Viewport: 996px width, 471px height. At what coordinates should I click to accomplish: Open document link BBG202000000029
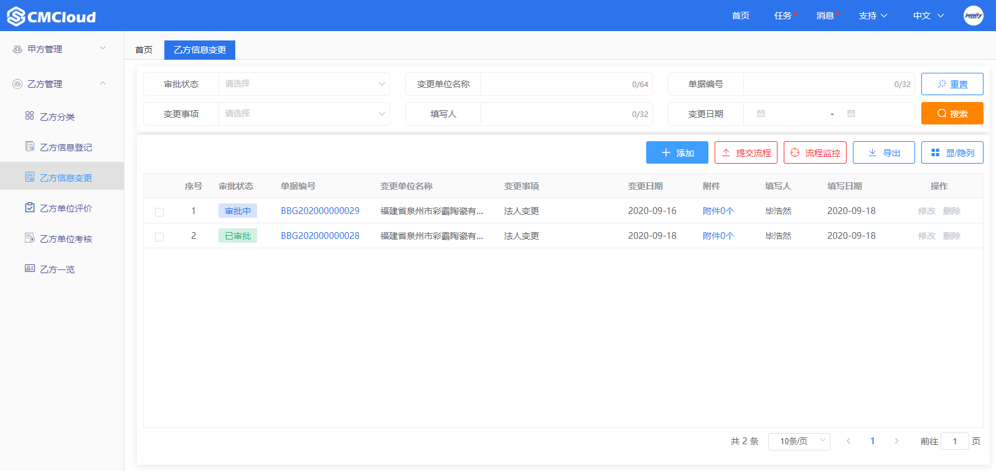click(x=320, y=211)
